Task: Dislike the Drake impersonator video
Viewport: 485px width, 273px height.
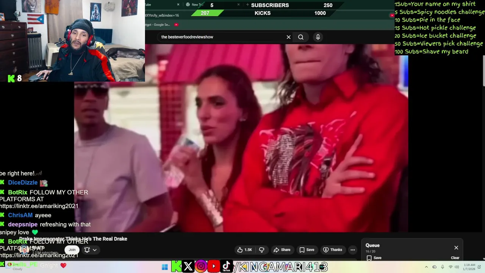Action: [x=261, y=250]
